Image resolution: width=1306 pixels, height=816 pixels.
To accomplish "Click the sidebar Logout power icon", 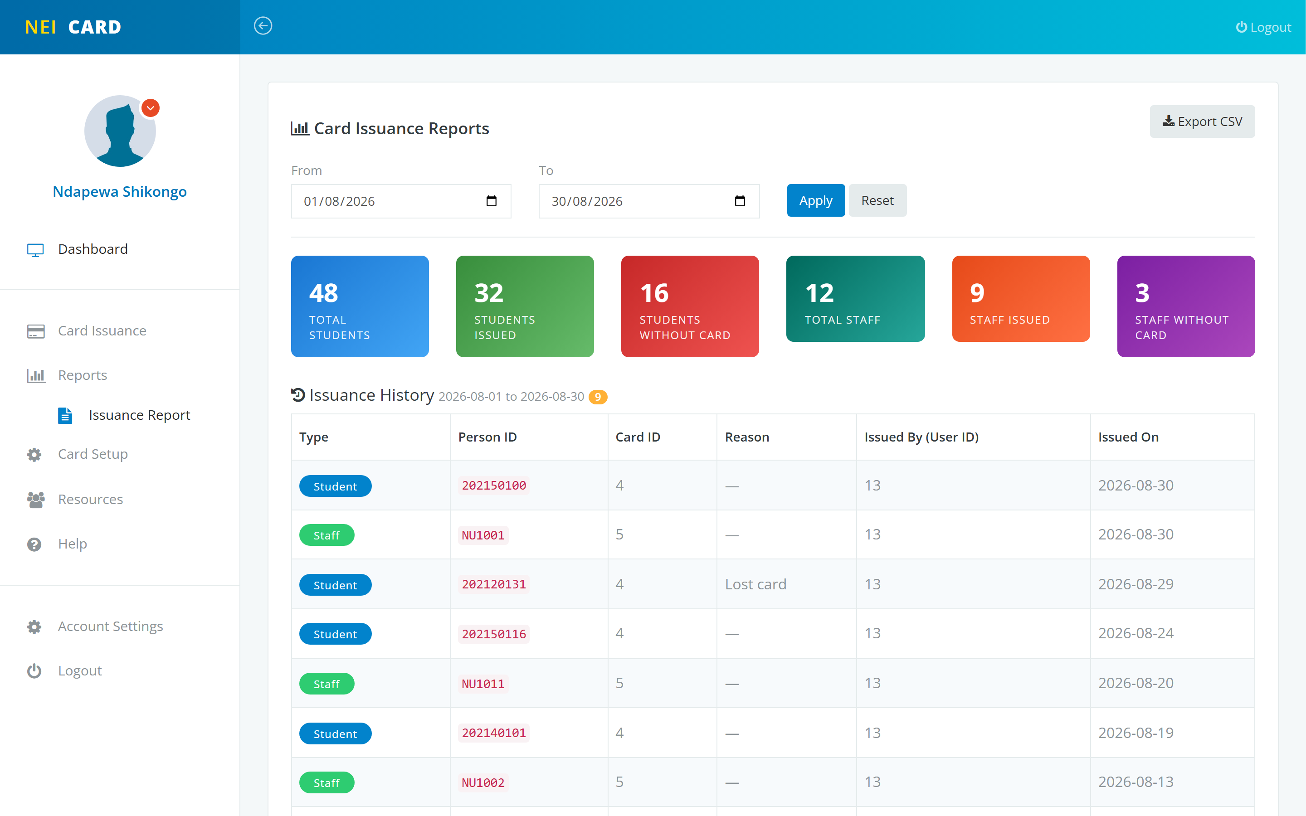I will click(x=34, y=671).
